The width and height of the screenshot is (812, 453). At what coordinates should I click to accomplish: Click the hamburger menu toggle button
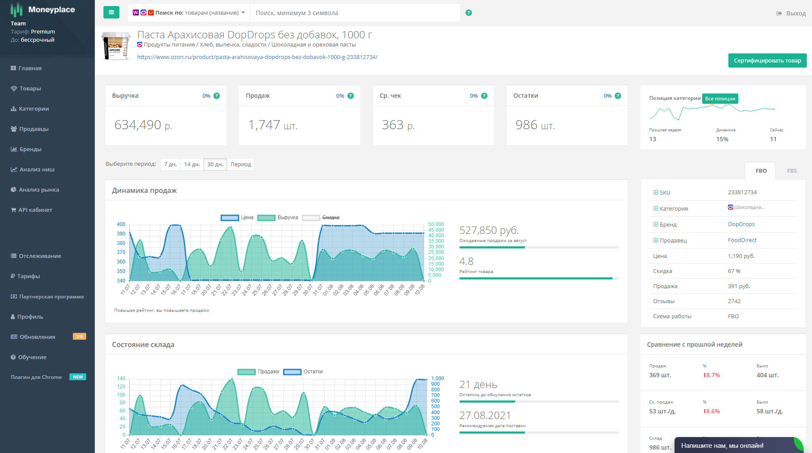pyautogui.click(x=111, y=12)
